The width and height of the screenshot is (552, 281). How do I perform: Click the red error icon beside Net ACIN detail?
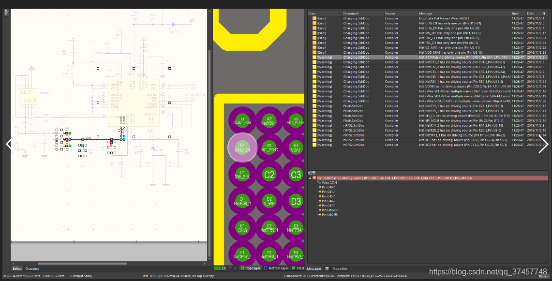tap(314, 178)
